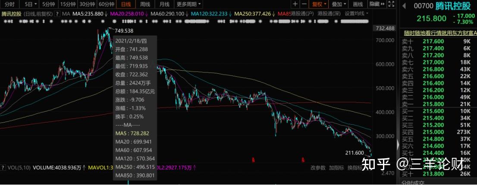Open 设置均线 dropdown

click(356, 14)
